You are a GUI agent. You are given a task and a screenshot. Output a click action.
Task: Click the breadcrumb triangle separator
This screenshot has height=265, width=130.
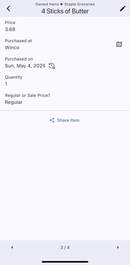click(62, 4)
